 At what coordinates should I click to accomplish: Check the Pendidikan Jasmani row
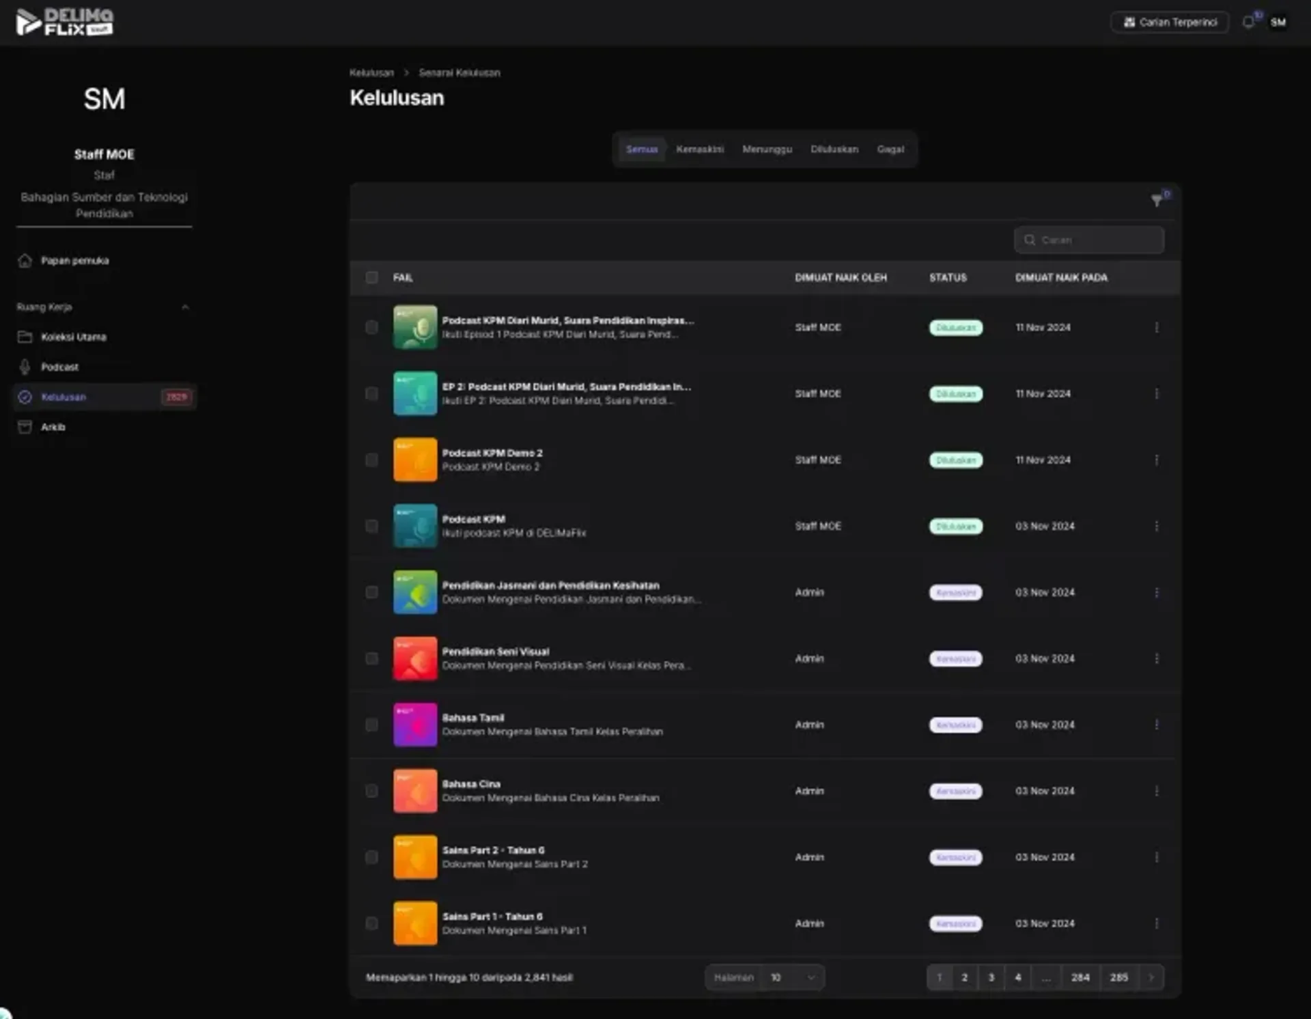371,592
